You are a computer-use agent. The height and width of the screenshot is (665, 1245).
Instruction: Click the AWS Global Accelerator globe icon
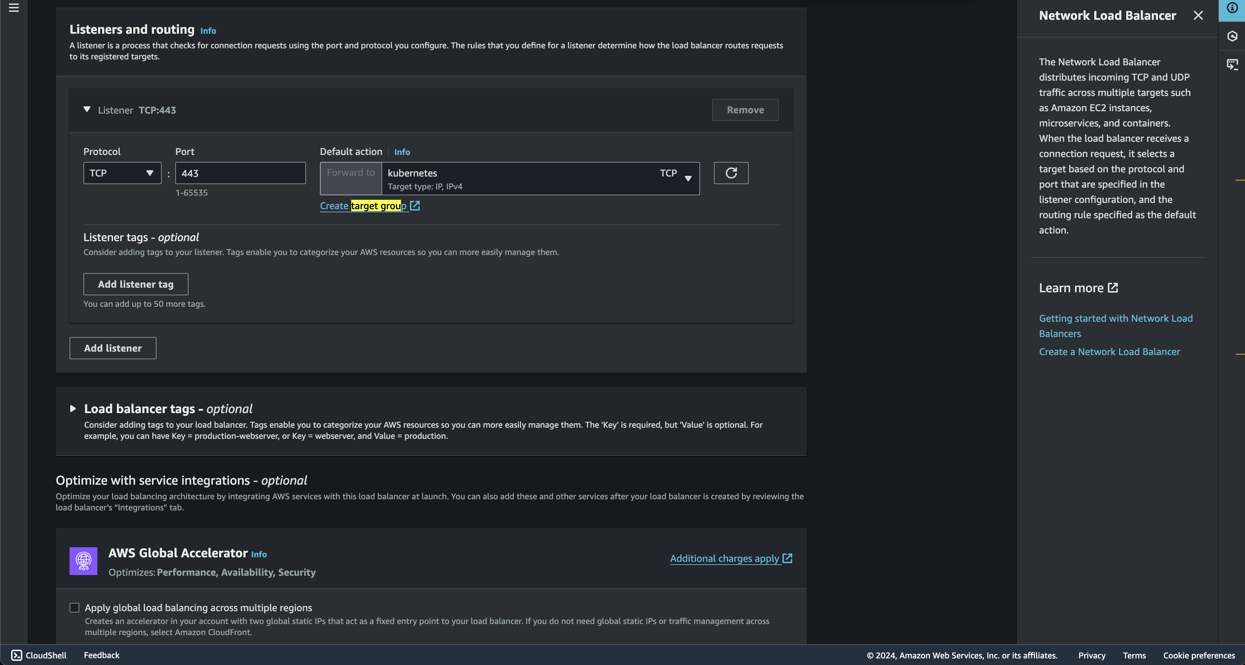pos(83,561)
